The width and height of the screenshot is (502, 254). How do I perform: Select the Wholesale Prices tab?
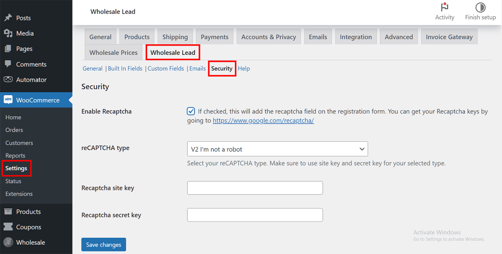click(114, 52)
